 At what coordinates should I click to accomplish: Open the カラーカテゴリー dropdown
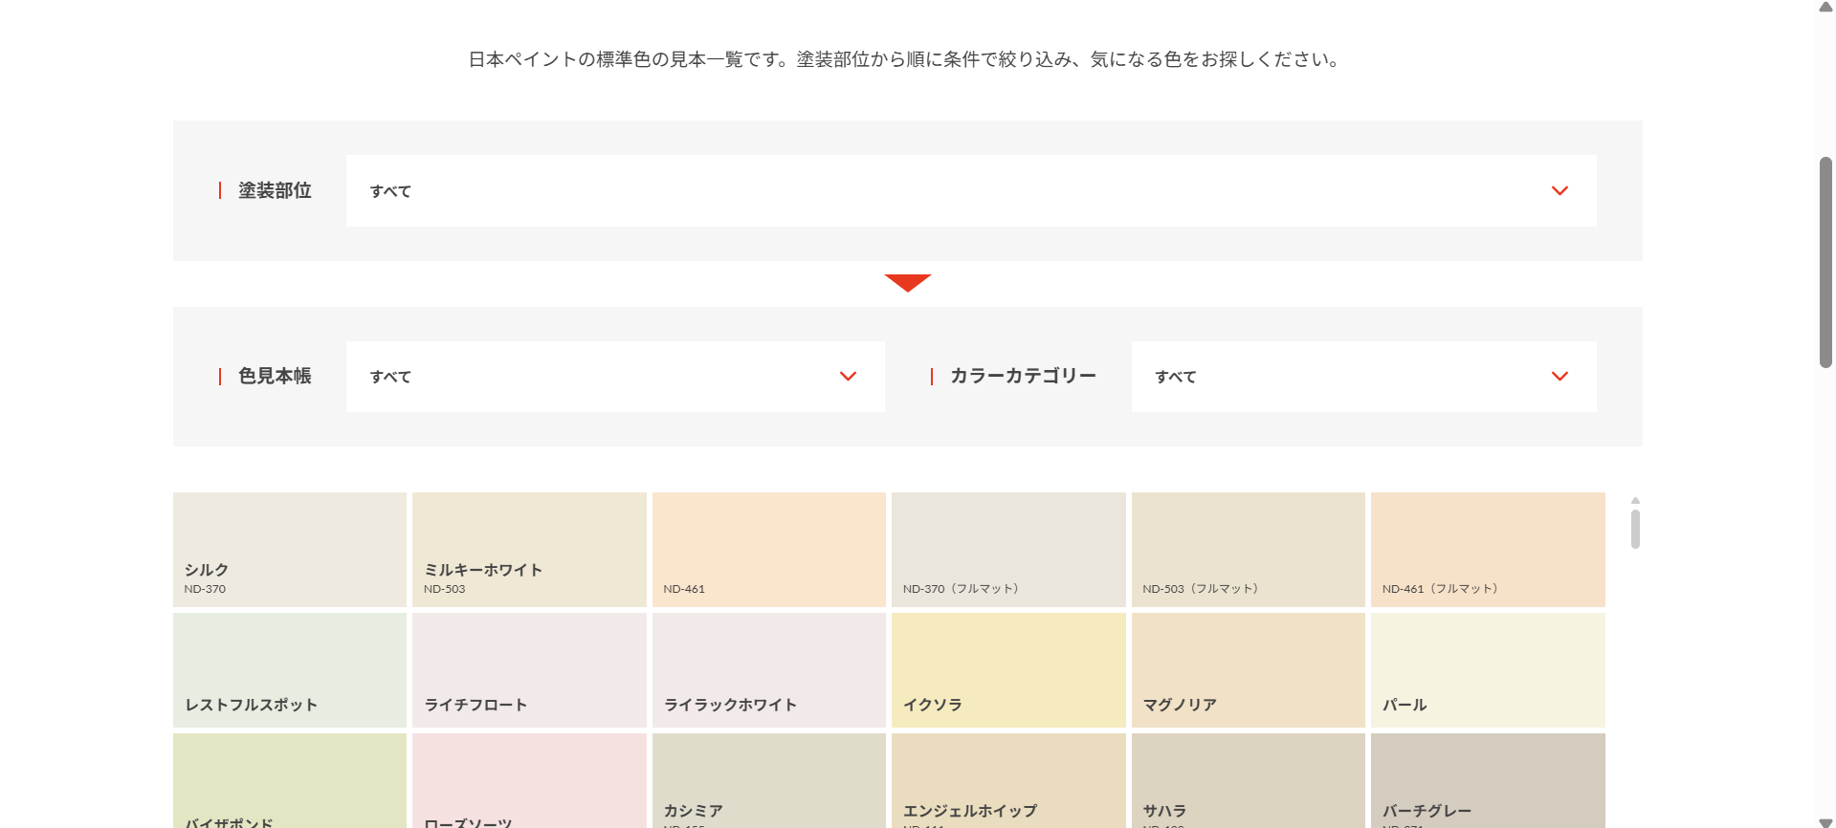pyautogui.click(x=1362, y=377)
